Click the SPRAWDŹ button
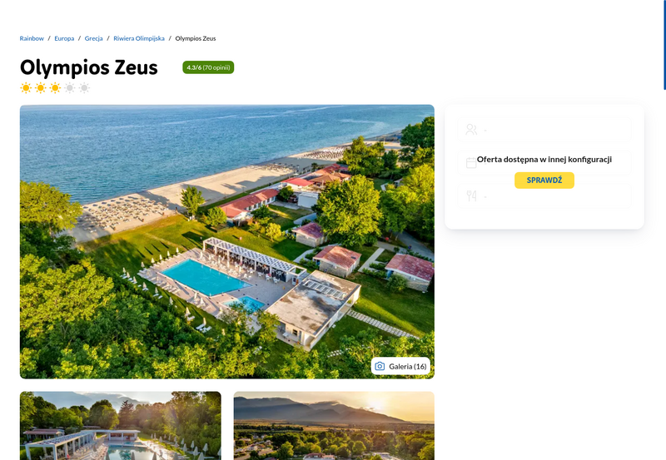The width and height of the screenshot is (666, 460). pyautogui.click(x=544, y=181)
